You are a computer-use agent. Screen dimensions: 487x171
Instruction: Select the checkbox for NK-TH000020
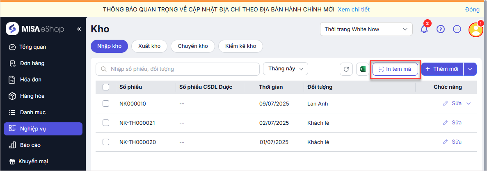coord(106,142)
